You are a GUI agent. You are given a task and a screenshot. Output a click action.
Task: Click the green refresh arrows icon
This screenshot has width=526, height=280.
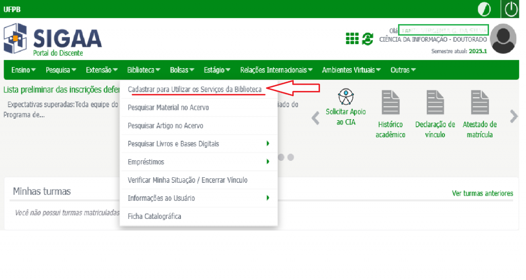pos(368,39)
